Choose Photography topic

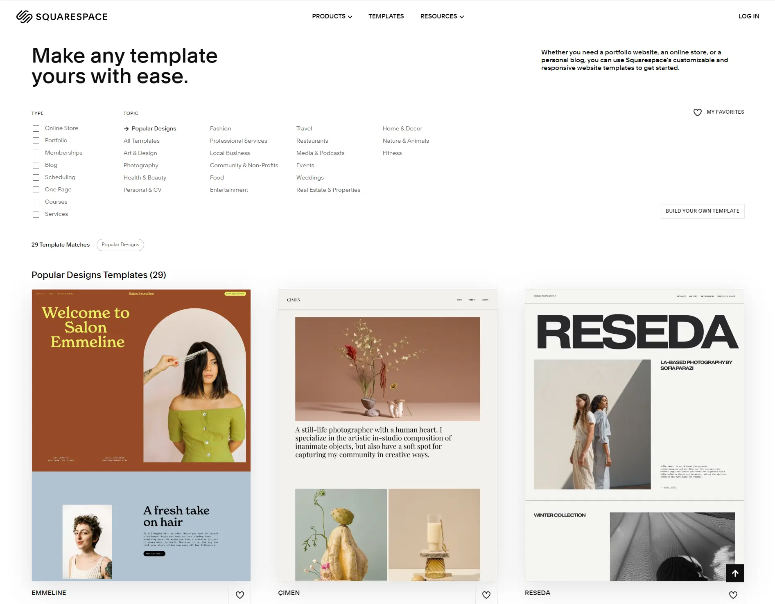141,165
